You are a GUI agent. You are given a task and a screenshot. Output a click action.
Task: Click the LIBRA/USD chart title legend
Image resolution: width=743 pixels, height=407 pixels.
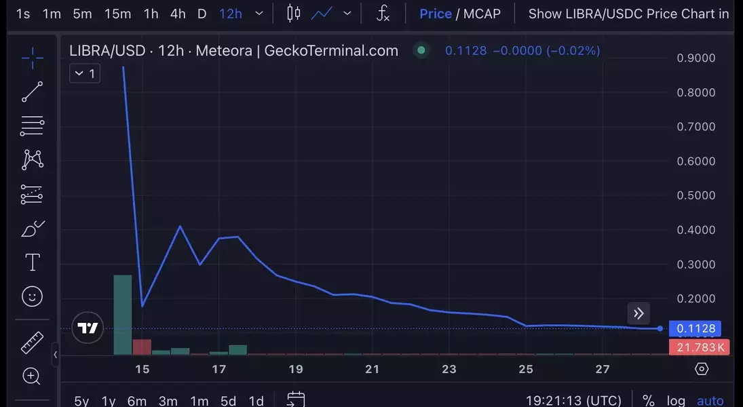(x=233, y=50)
